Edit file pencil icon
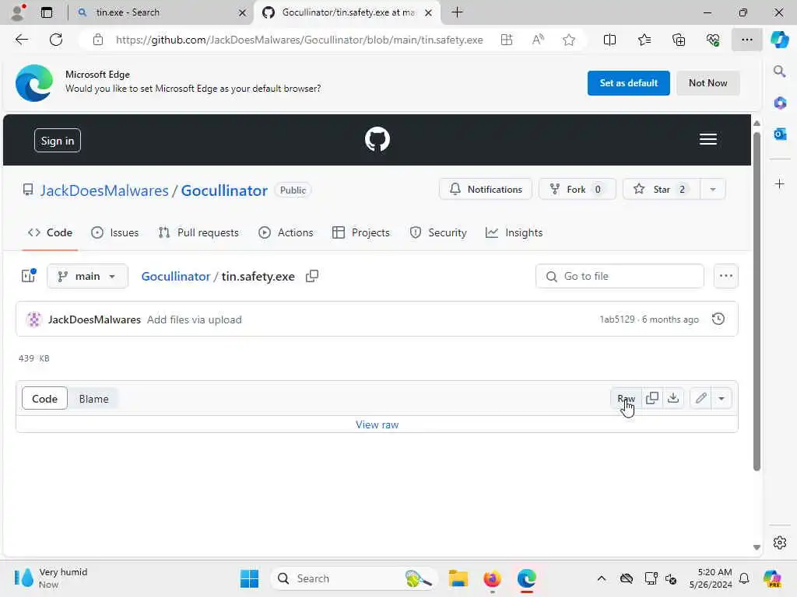 [x=701, y=398]
